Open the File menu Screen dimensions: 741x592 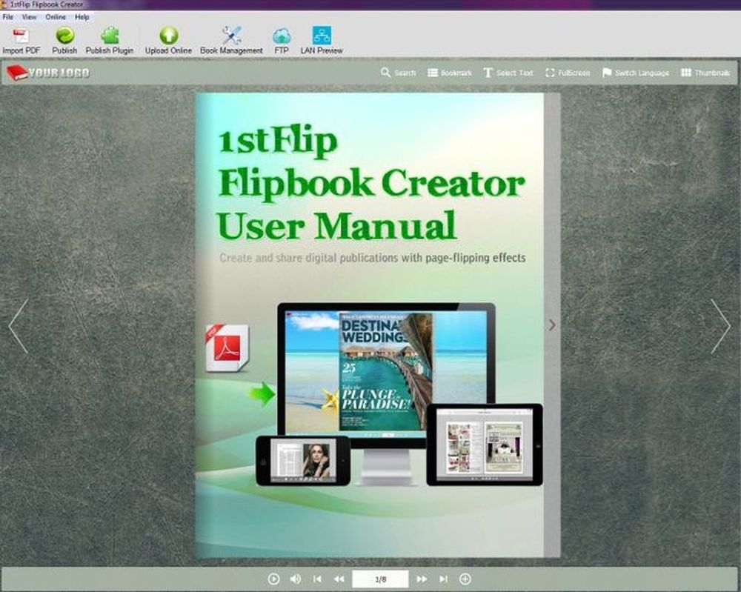(x=8, y=16)
